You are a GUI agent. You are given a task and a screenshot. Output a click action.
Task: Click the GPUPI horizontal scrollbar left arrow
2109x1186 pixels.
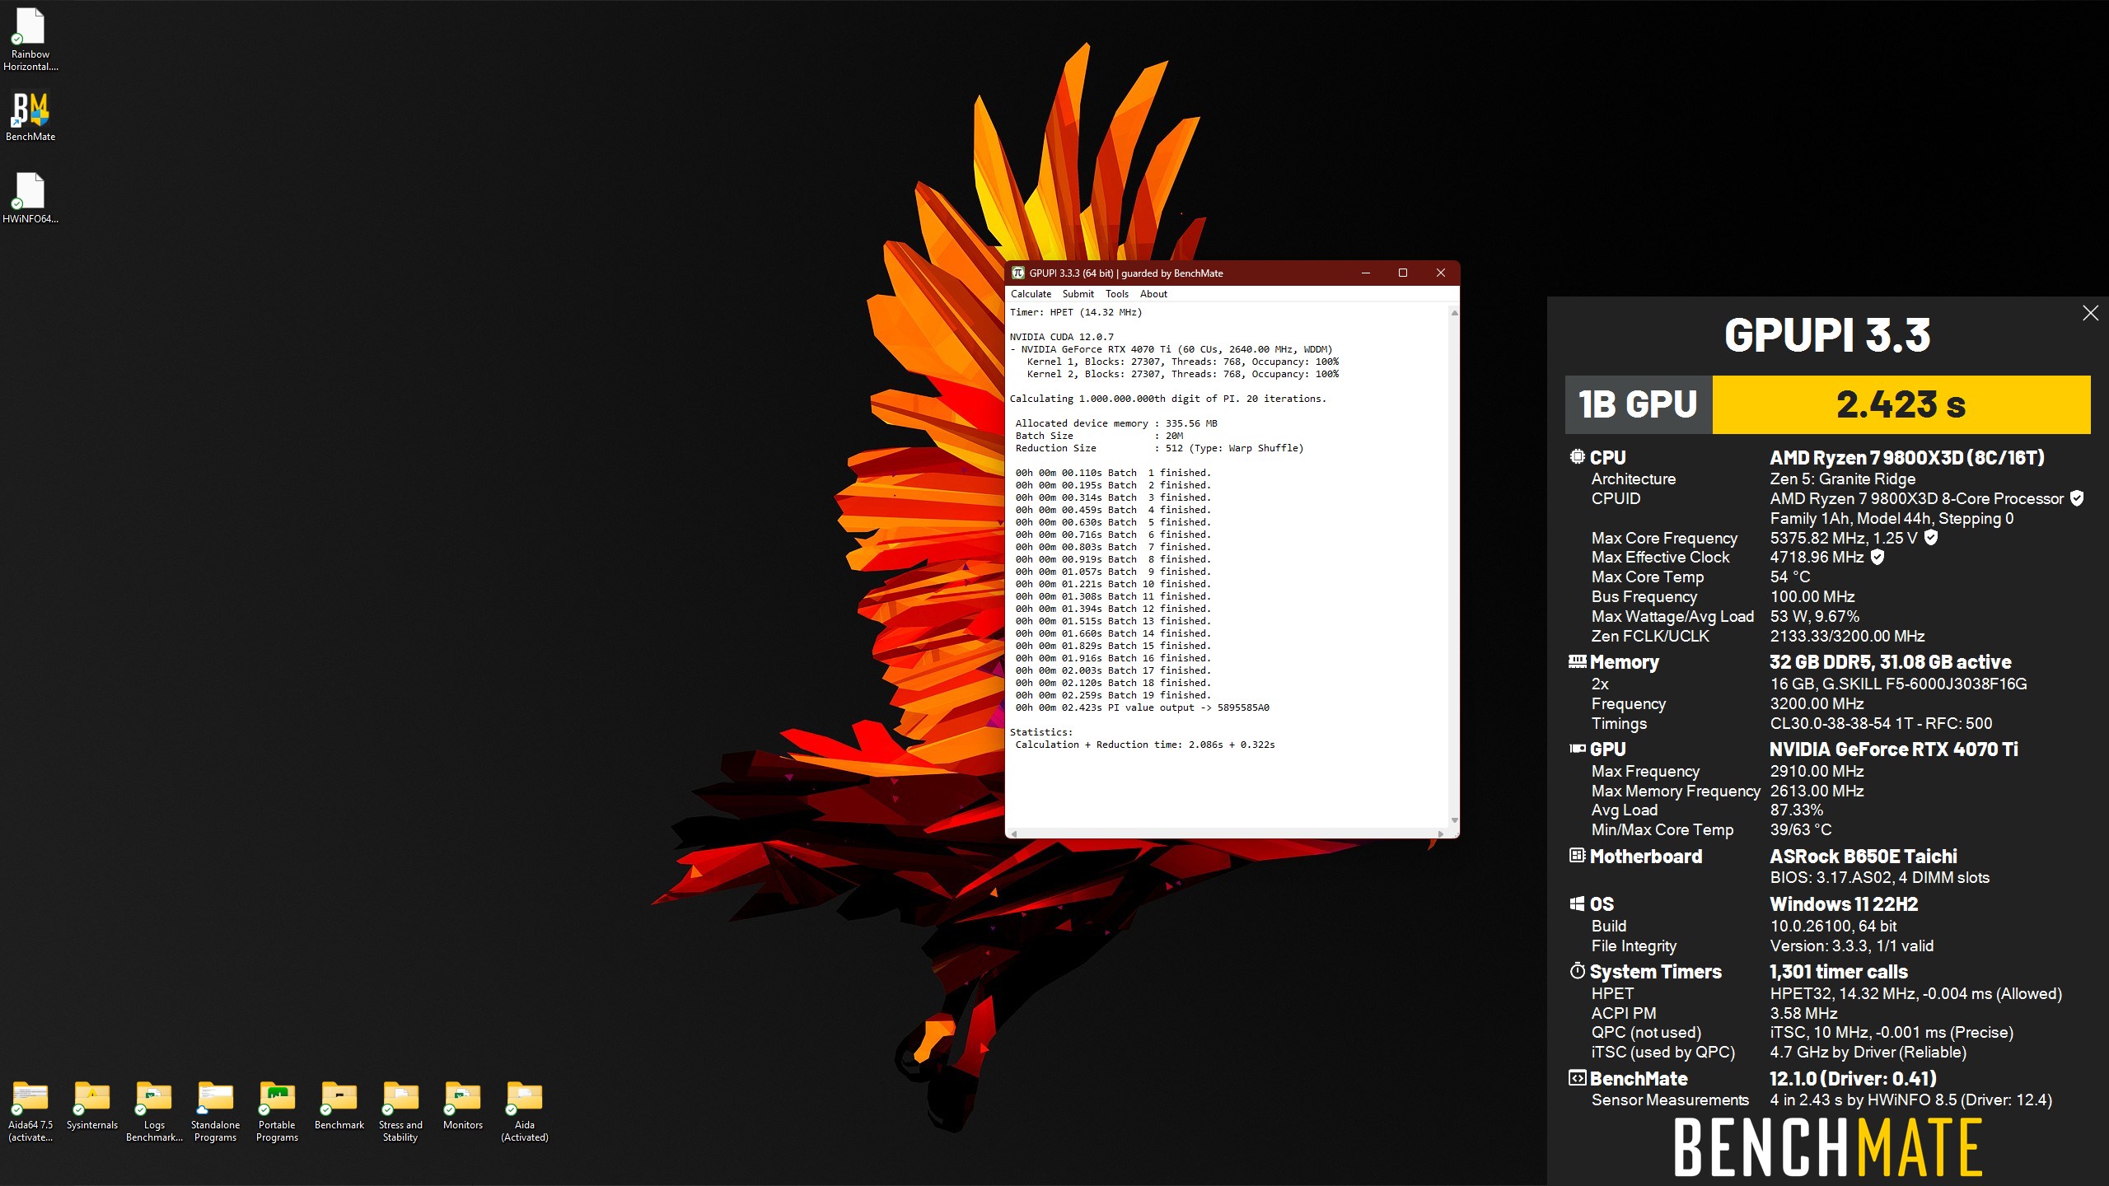click(x=1013, y=833)
